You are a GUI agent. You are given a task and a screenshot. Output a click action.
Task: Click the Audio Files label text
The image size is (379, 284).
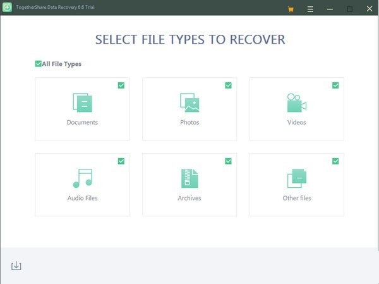[82, 198]
